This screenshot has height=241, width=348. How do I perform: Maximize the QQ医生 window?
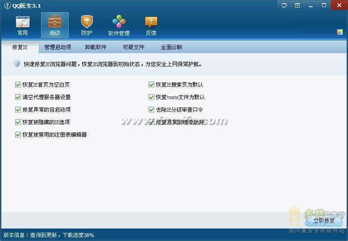pyautogui.click(x=324, y=5)
